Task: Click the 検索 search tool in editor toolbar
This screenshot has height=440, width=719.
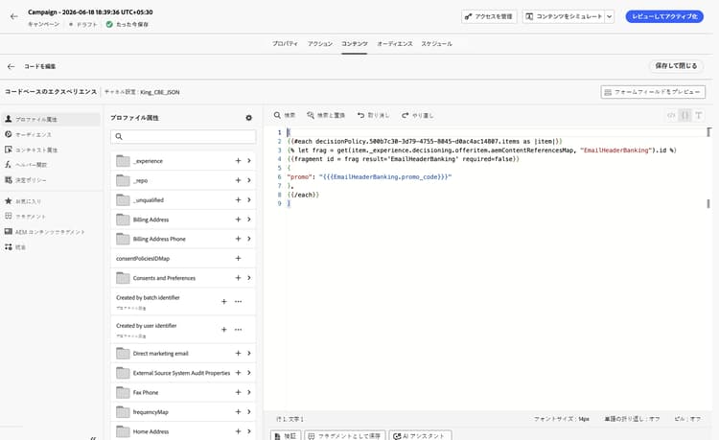Action: [285, 115]
